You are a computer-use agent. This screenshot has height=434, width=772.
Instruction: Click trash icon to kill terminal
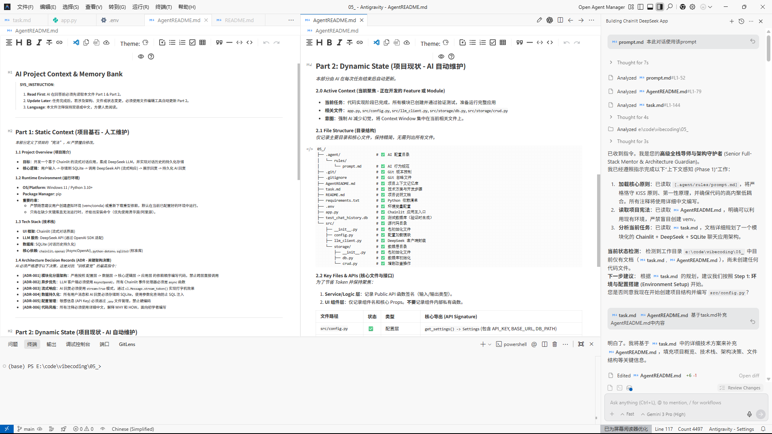pos(555,344)
